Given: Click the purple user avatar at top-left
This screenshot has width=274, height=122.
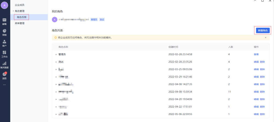Looking at the screenshot, I should (x=5, y=5).
